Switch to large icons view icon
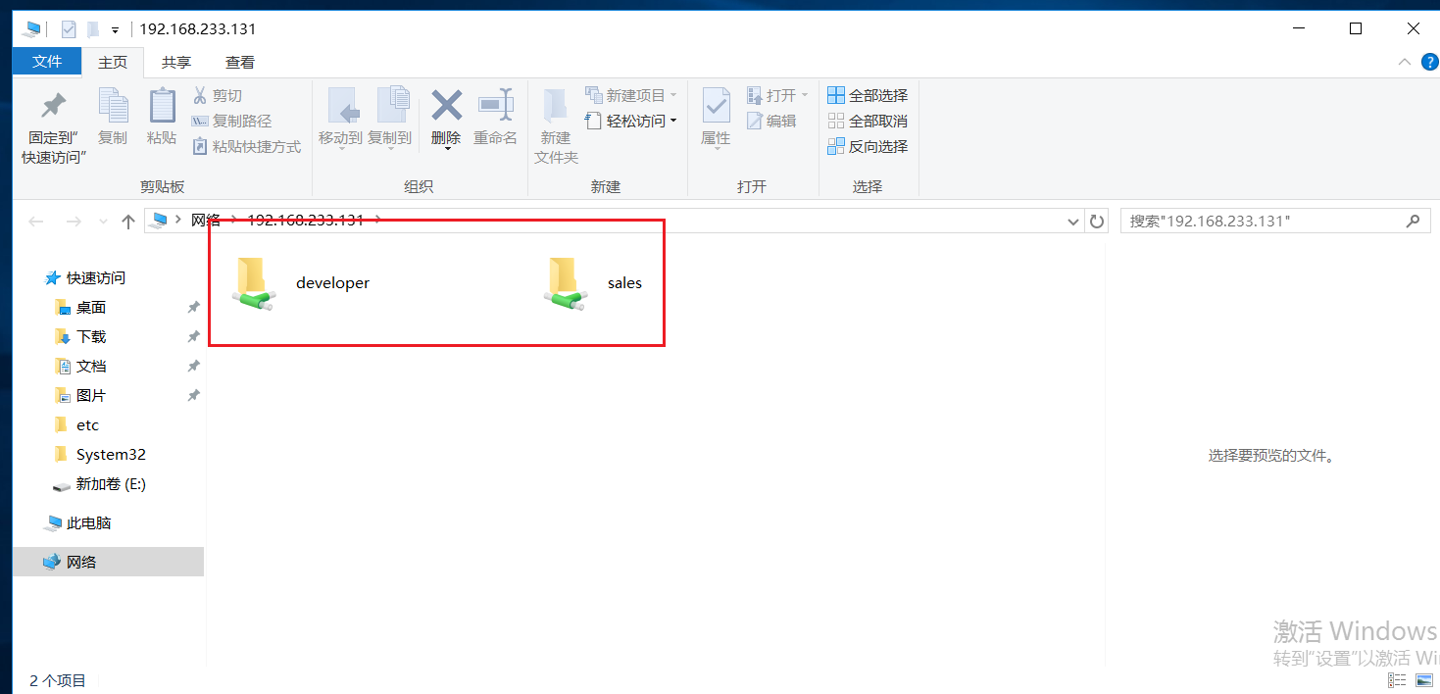Viewport: 1440px width, 694px height. (1422, 680)
